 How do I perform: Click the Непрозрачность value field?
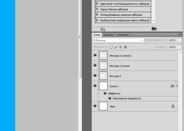tap(172, 40)
